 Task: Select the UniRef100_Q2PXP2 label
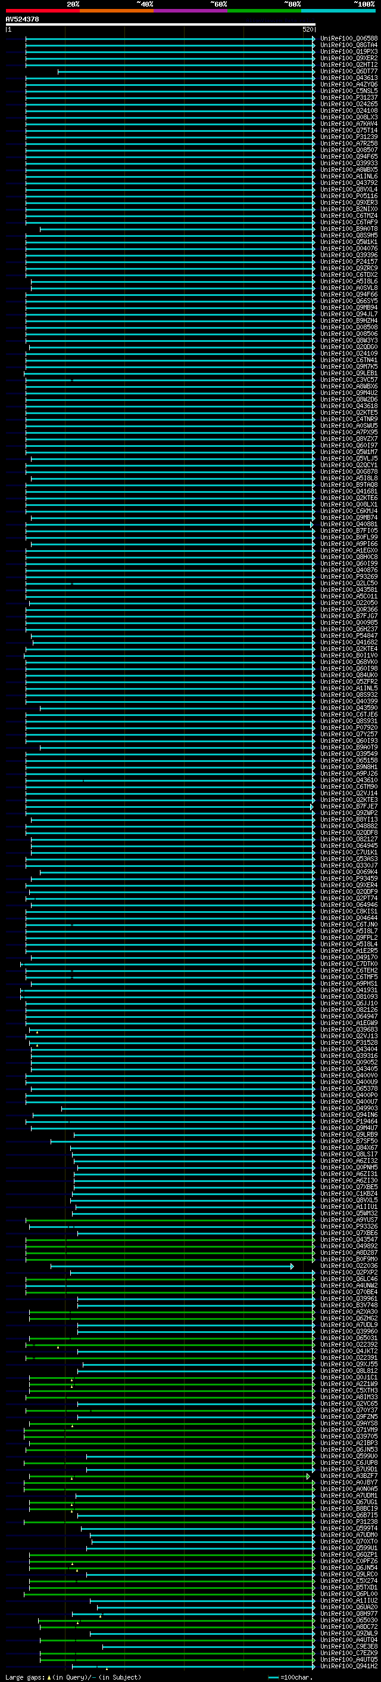349,1271
